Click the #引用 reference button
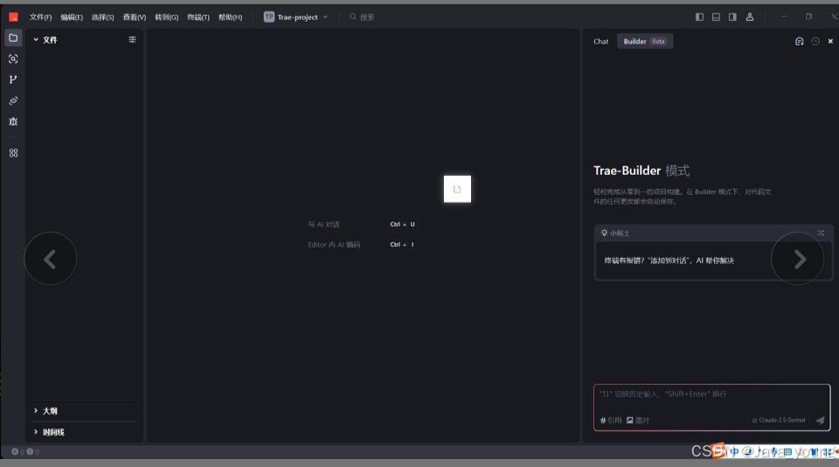Screen dimensions: 839x467 [611, 421]
